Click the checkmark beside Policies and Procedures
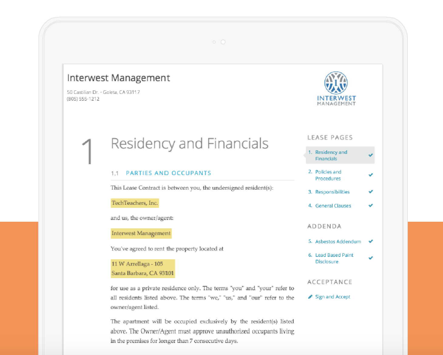This screenshot has height=355, width=443. click(x=370, y=175)
